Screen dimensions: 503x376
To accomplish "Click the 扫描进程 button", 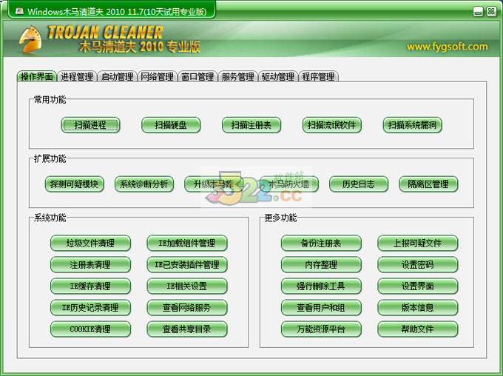I will [x=90, y=125].
